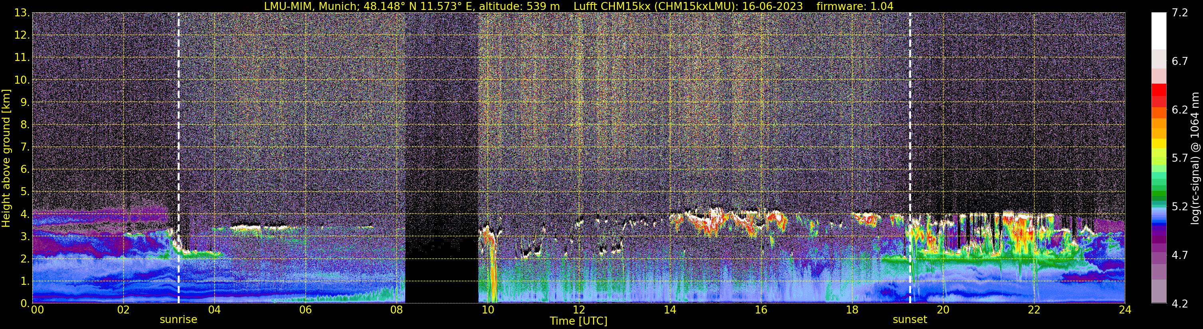Click the 'Time [UTC]' axis title
1203x329 pixels.
(x=579, y=321)
